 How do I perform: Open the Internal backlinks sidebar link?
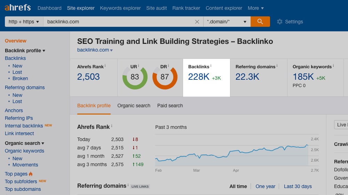pyautogui.click(x=24, y=126)
